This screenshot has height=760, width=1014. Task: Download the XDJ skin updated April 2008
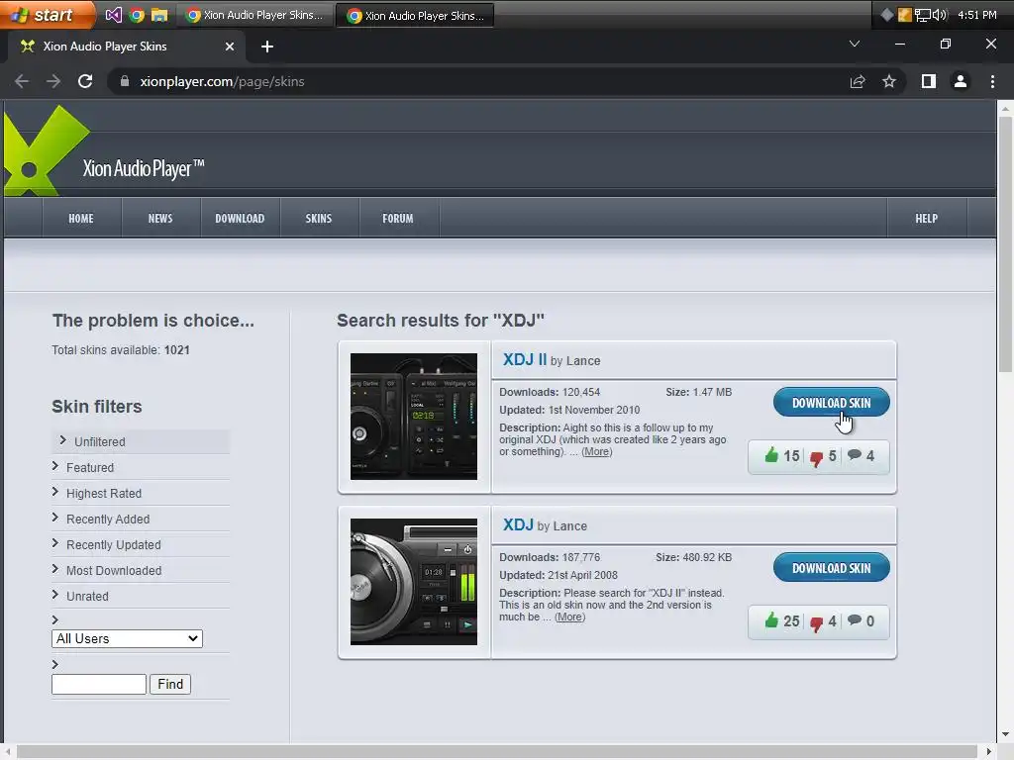coord(831,568)
